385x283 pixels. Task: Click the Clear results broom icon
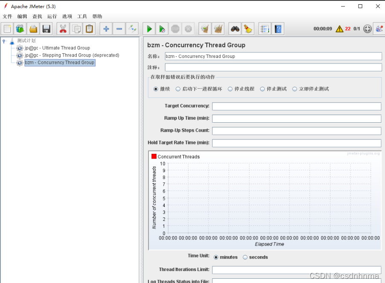point(205,29)
